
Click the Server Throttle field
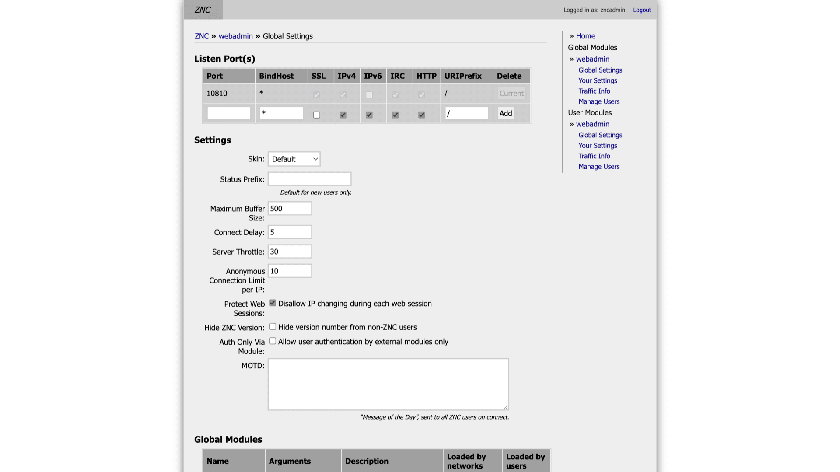290,252
